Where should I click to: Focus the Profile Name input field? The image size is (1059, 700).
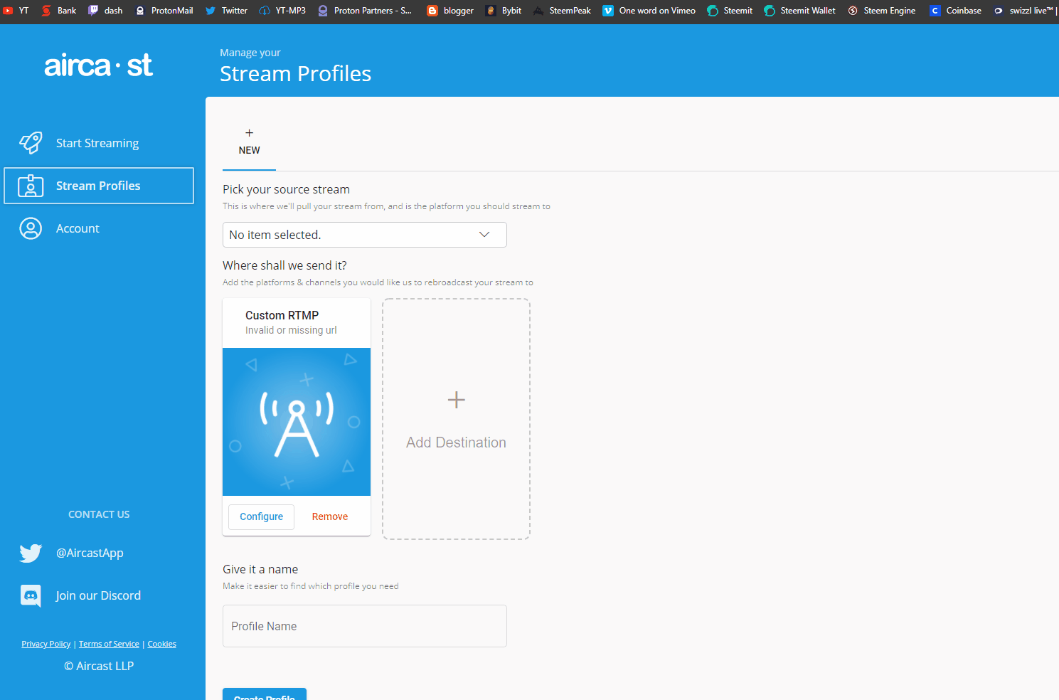tap(364, 626)
